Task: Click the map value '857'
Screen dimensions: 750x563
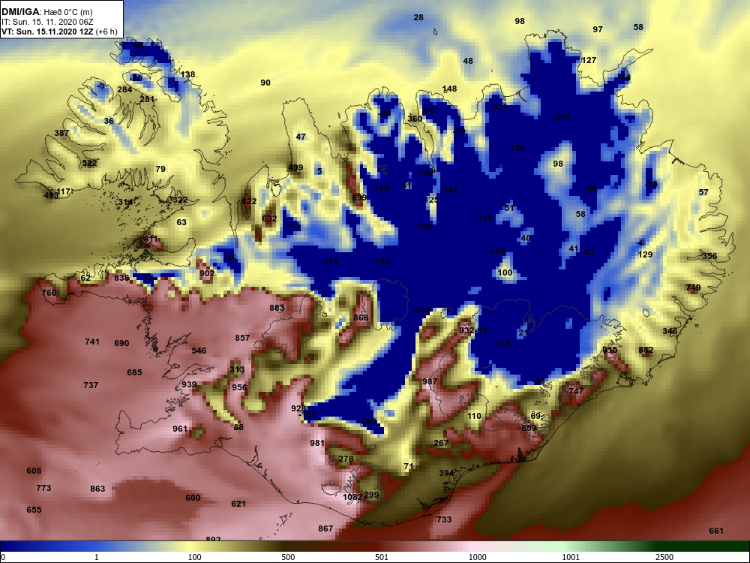Action: click(x=242, y=338)
